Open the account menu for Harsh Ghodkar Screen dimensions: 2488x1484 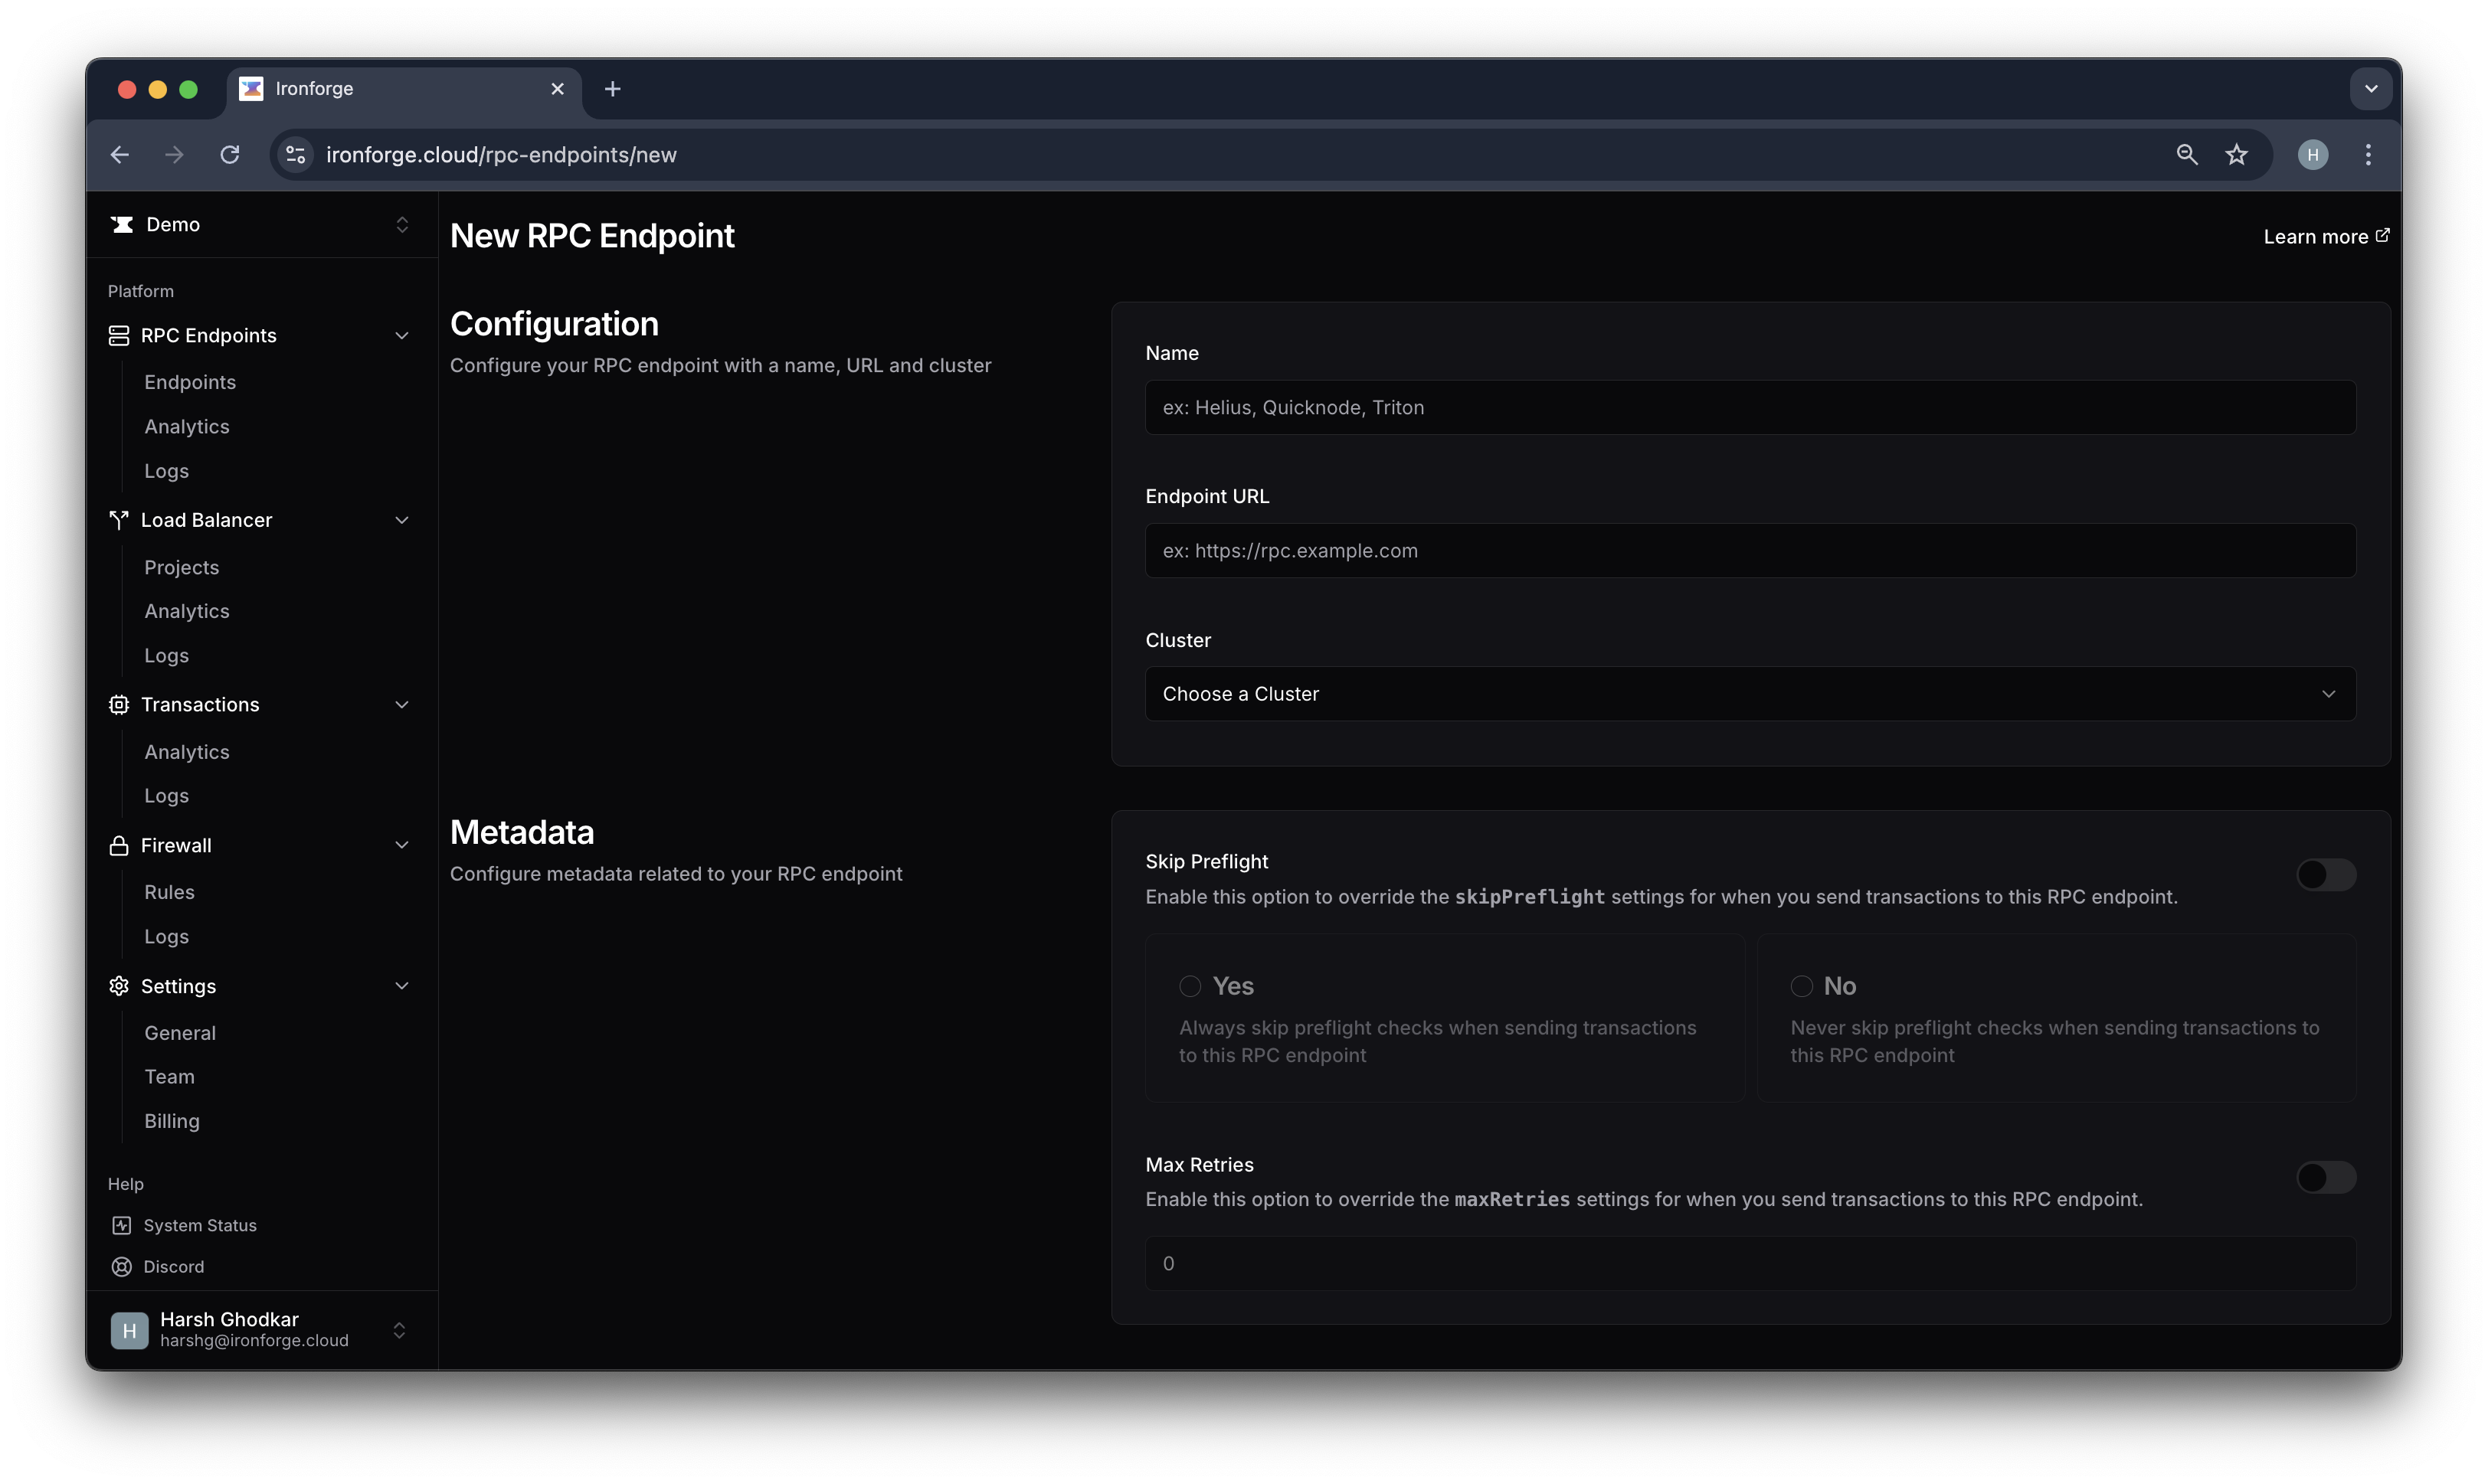tap(399, 1330)
